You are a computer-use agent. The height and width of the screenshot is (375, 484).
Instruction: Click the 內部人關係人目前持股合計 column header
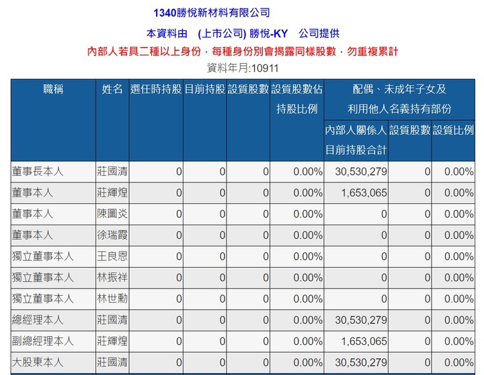(x=356, y=140)
